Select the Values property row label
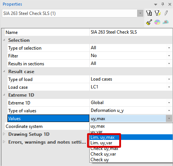 (48, 118)
